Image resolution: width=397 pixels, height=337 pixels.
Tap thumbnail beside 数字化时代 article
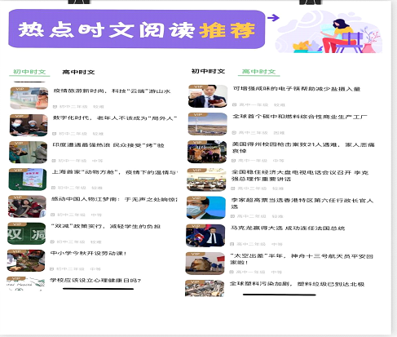[x=29, y=125]
